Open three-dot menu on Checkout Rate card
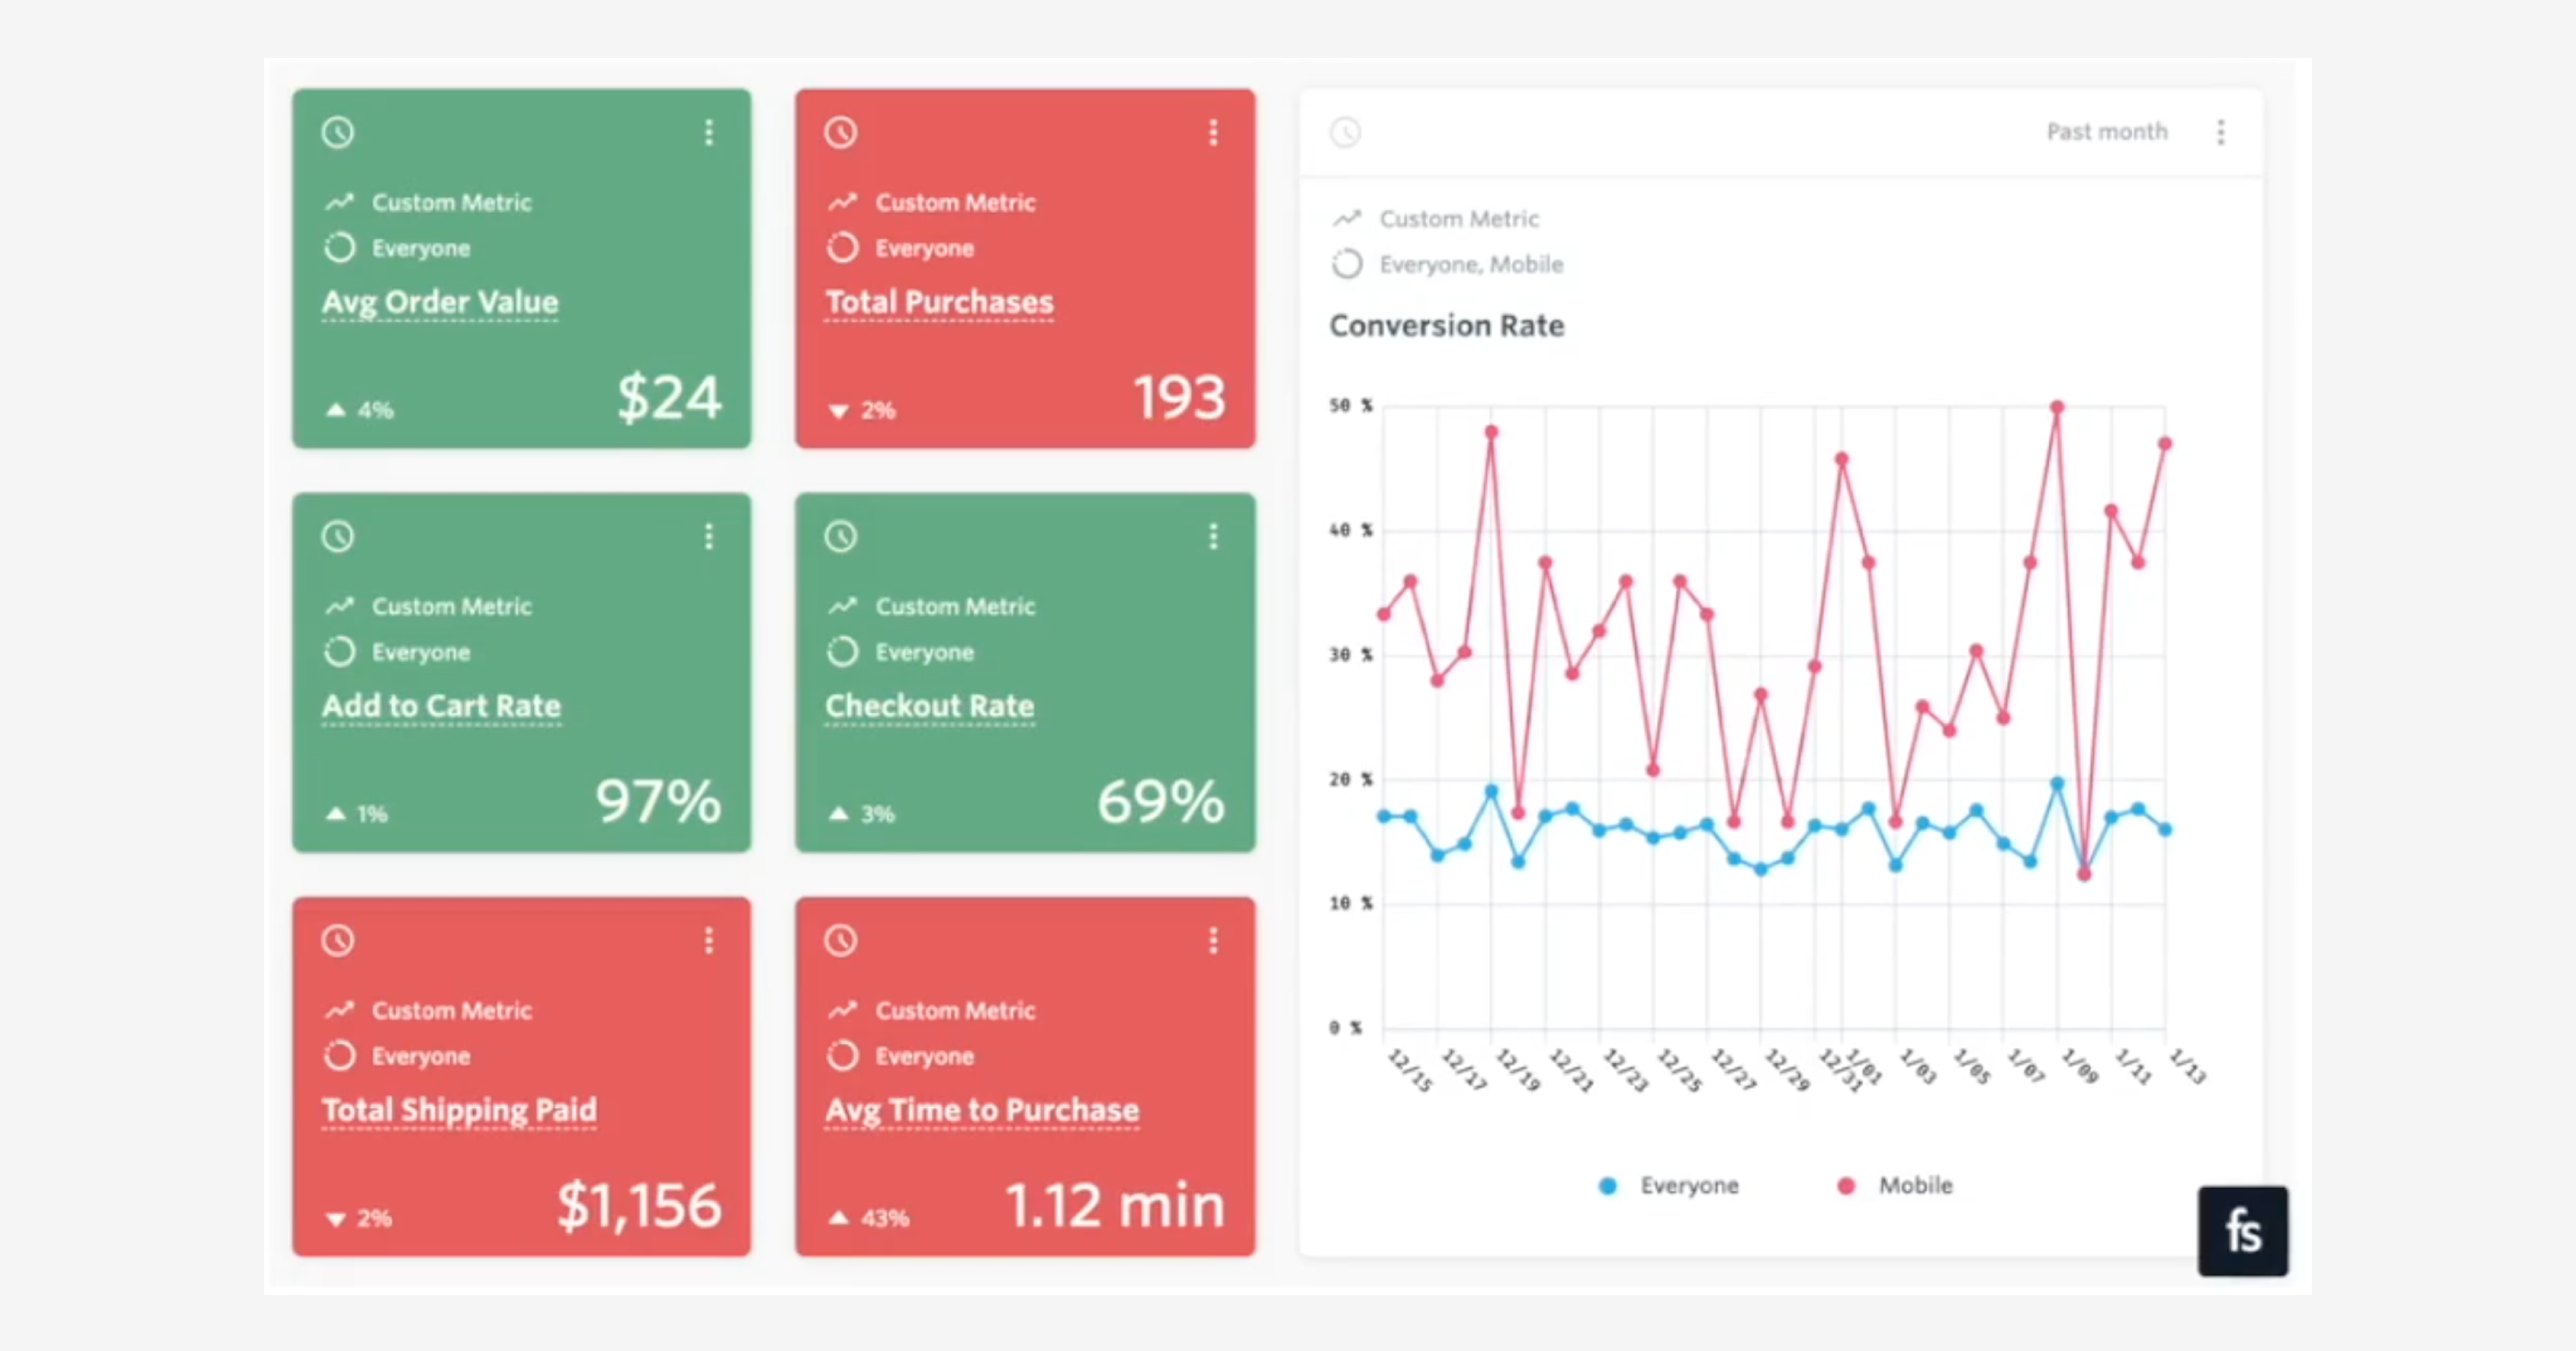 click(x=1213, y=537)
